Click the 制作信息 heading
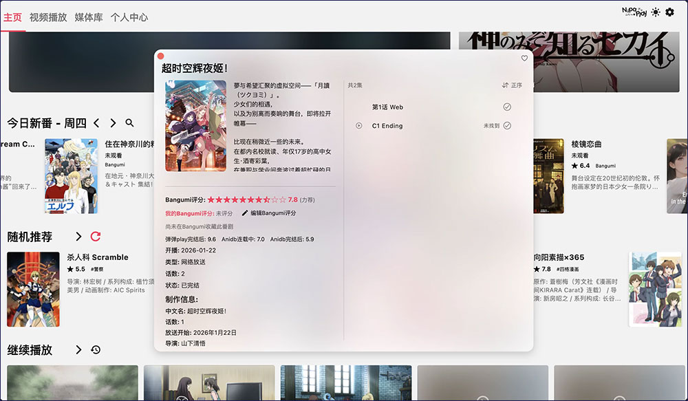This screenshot has height=401, width=688. click(182, 299)
